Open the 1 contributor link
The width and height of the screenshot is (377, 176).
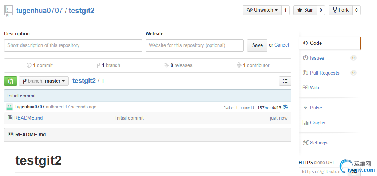pos(253,65)
